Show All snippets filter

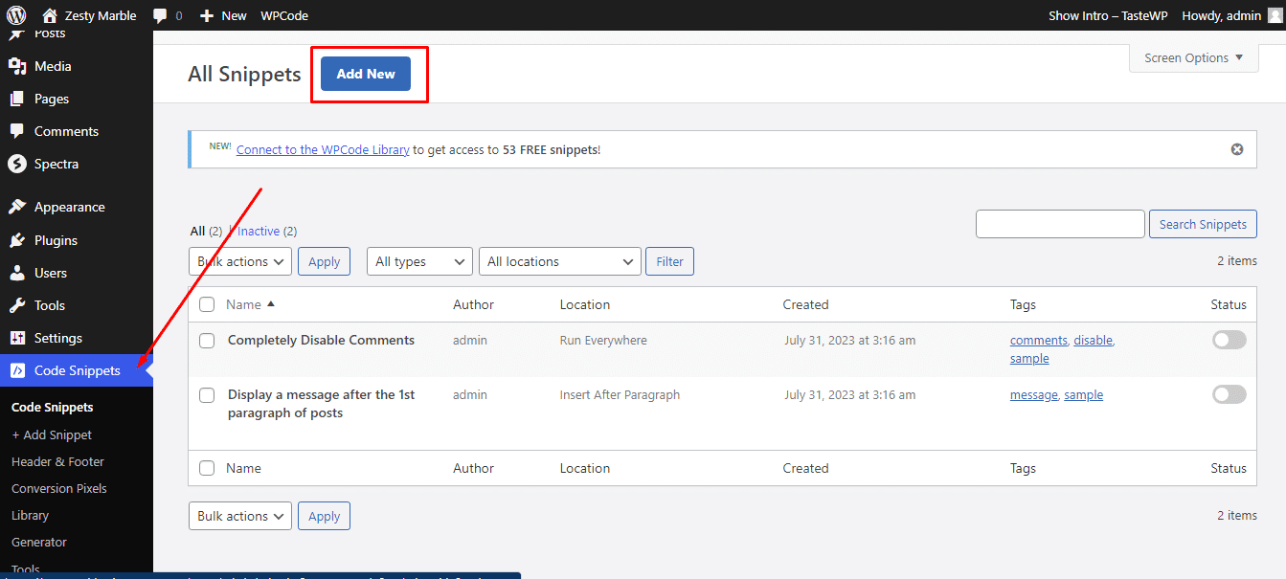click(x=197, y=231)
